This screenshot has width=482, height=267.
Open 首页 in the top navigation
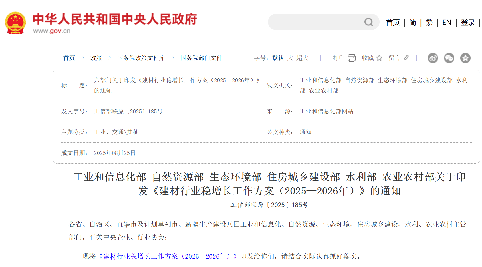click(393, 23)
